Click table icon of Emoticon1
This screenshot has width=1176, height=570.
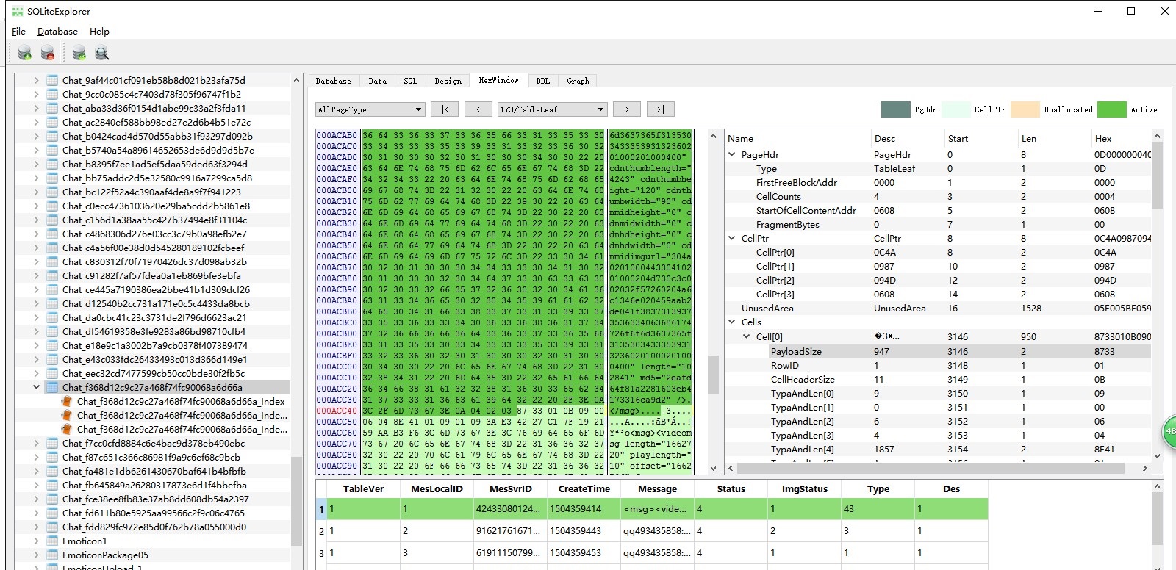(x=52, y=541)
